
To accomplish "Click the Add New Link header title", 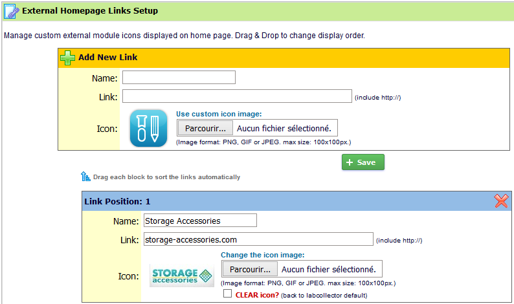I will coord(107,58).
